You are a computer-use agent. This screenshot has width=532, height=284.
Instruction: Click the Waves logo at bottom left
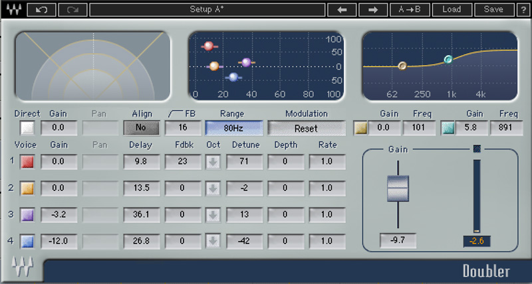(x=23, y=267)
